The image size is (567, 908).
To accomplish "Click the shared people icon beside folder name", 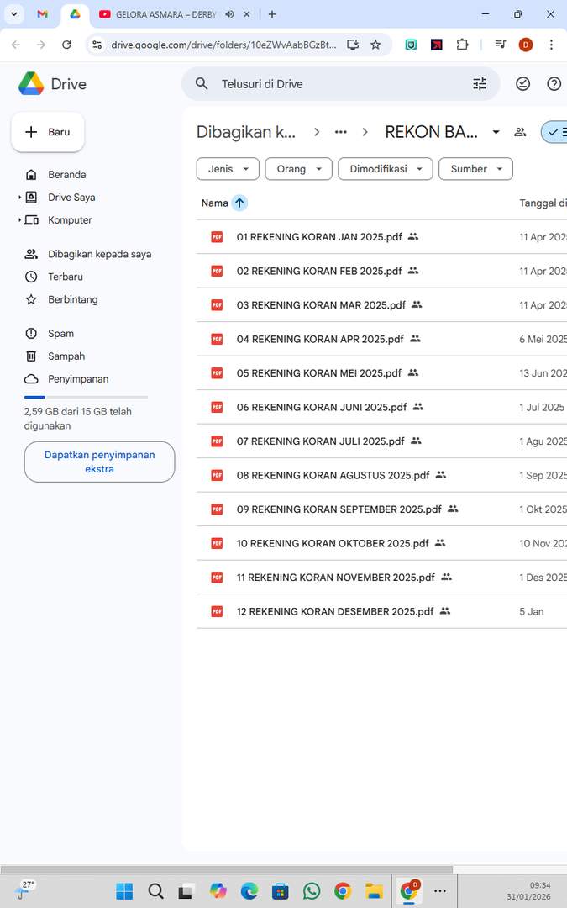I will tap(520, 132).
